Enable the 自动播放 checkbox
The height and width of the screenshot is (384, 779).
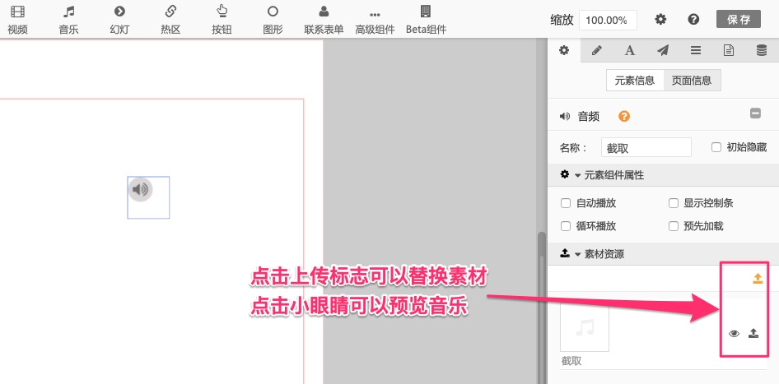click(566, 203)
